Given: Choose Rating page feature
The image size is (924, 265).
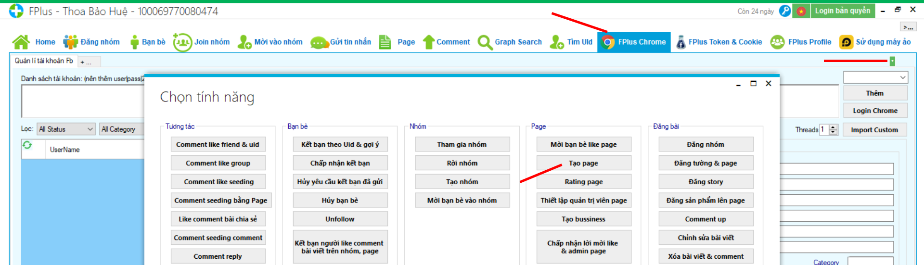Looking at the screenshot, I should coord(584,182).
